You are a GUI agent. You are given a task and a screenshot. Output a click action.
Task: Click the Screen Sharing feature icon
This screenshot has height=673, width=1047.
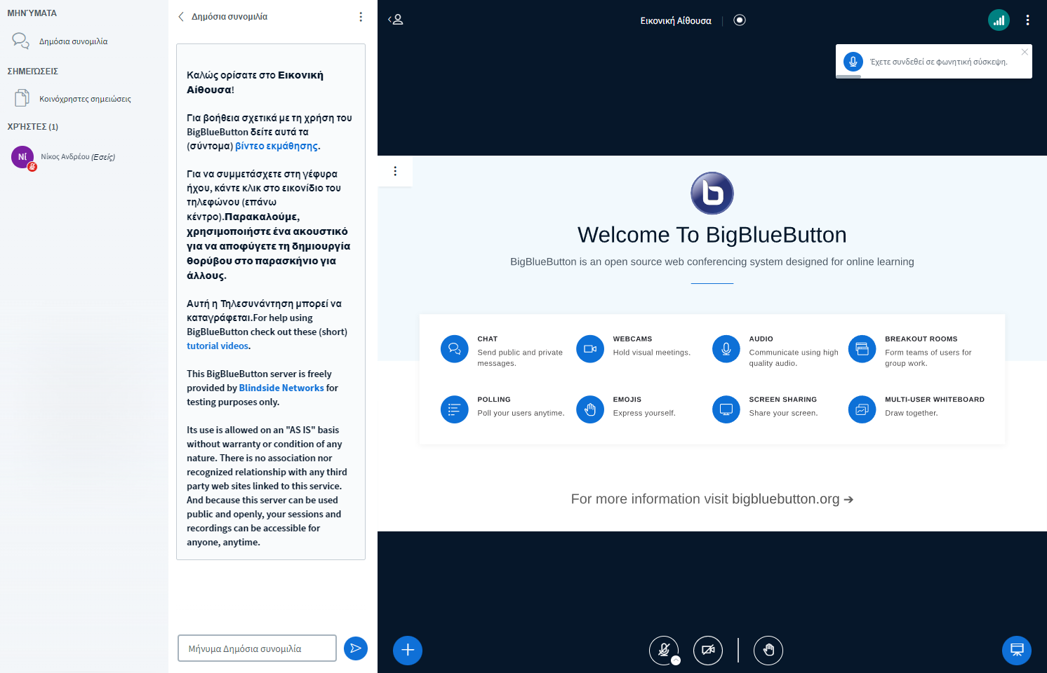click(726, 409)
